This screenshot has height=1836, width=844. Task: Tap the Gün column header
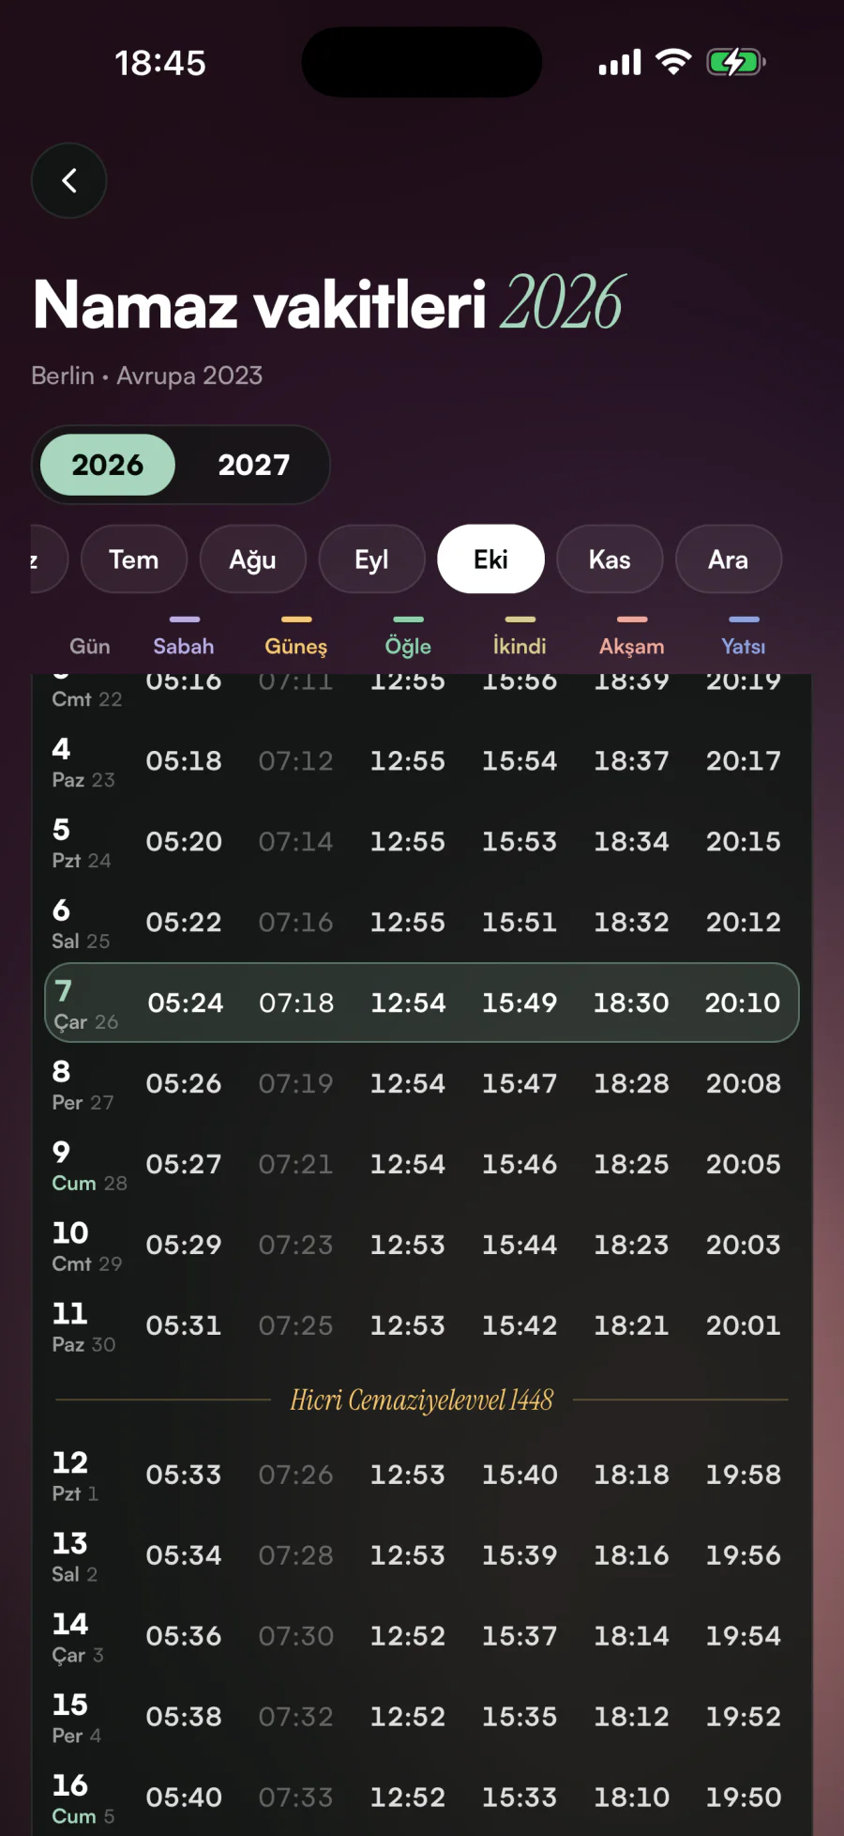[90, 646]
